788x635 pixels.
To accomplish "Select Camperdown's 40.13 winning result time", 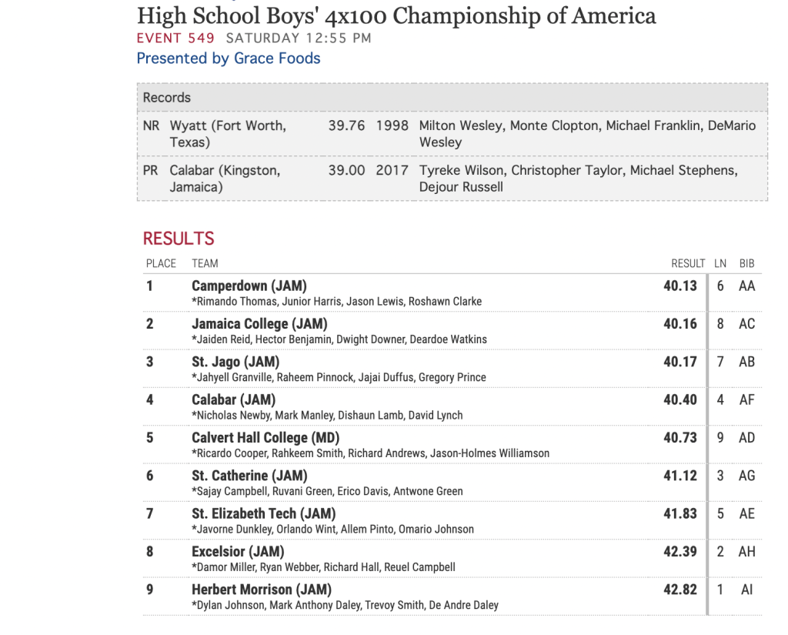I will [x=680, y=286].
